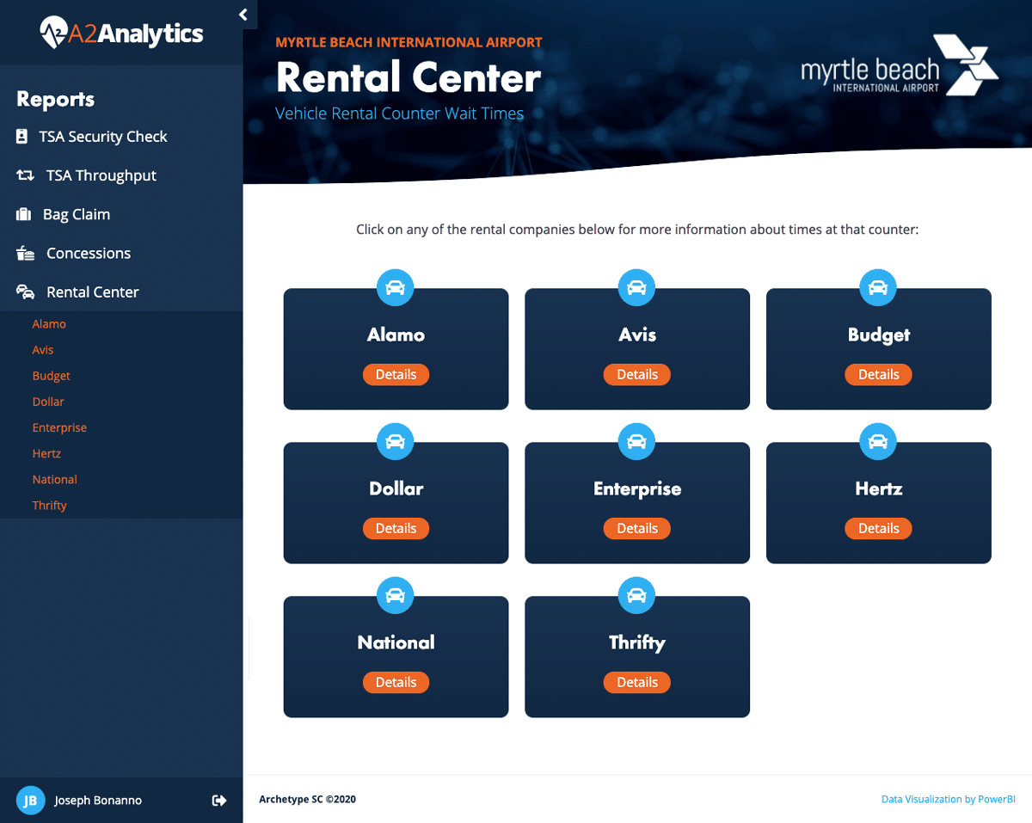Image resolution: width=1032 pixels, height=823 pixels.
Task: Open Details for National
Action: click(x=396, y=683)
